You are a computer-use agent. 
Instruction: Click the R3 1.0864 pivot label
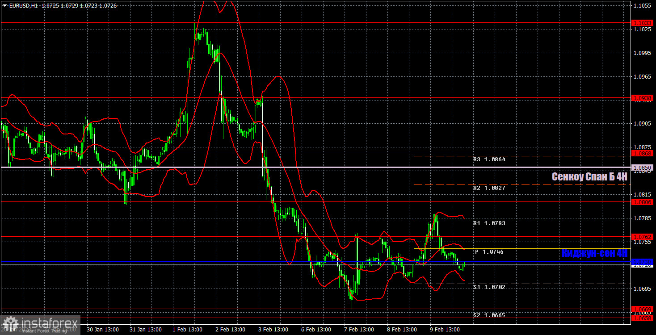pos(489,159)
